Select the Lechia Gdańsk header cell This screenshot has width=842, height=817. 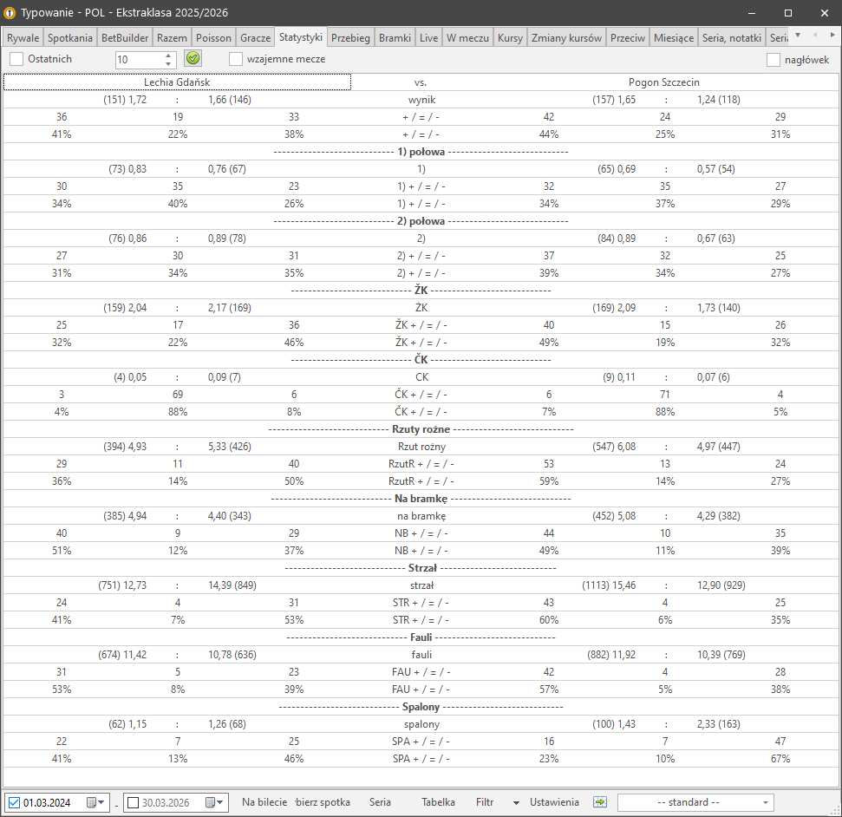(177, 82)
